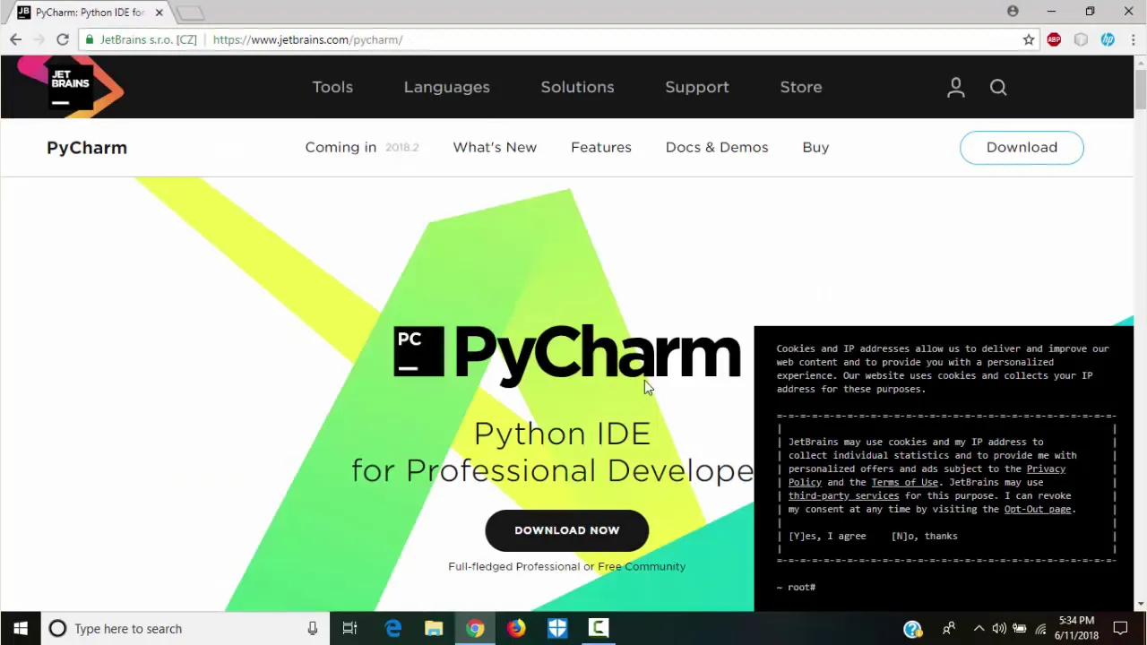This screenshot has height=645, width=1147.
Task: Reload the page with refresh icon
Action: 63,39
